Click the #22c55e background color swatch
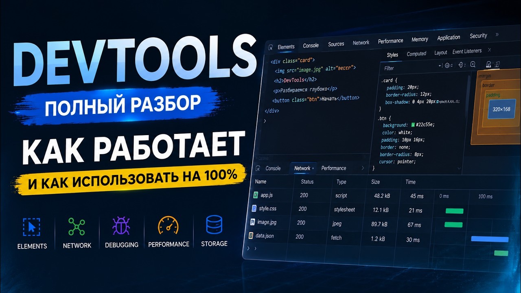Image resolution: width=521 pixels, height=293 pixels. [x=413, y=125]
